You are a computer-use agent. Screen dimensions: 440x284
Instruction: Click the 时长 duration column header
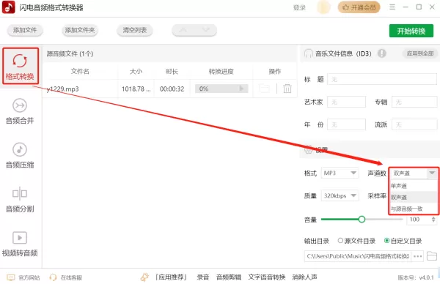tap(172, 72)
